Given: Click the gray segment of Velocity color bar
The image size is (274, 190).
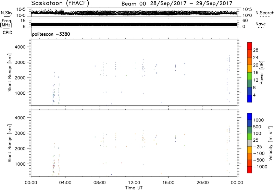Looking at the screenshot, I should [250, 143].
